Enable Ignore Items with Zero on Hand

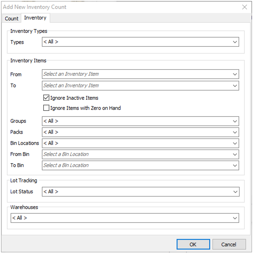pos(46,108)
